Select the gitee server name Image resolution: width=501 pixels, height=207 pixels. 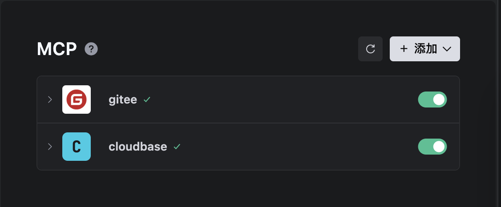click(122, 100)
